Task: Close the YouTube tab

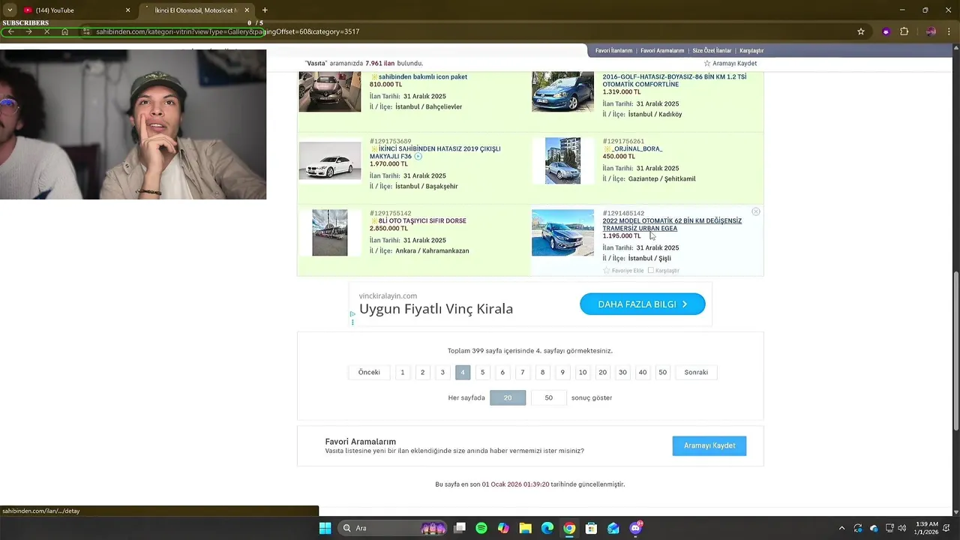Action: (127, 10)
